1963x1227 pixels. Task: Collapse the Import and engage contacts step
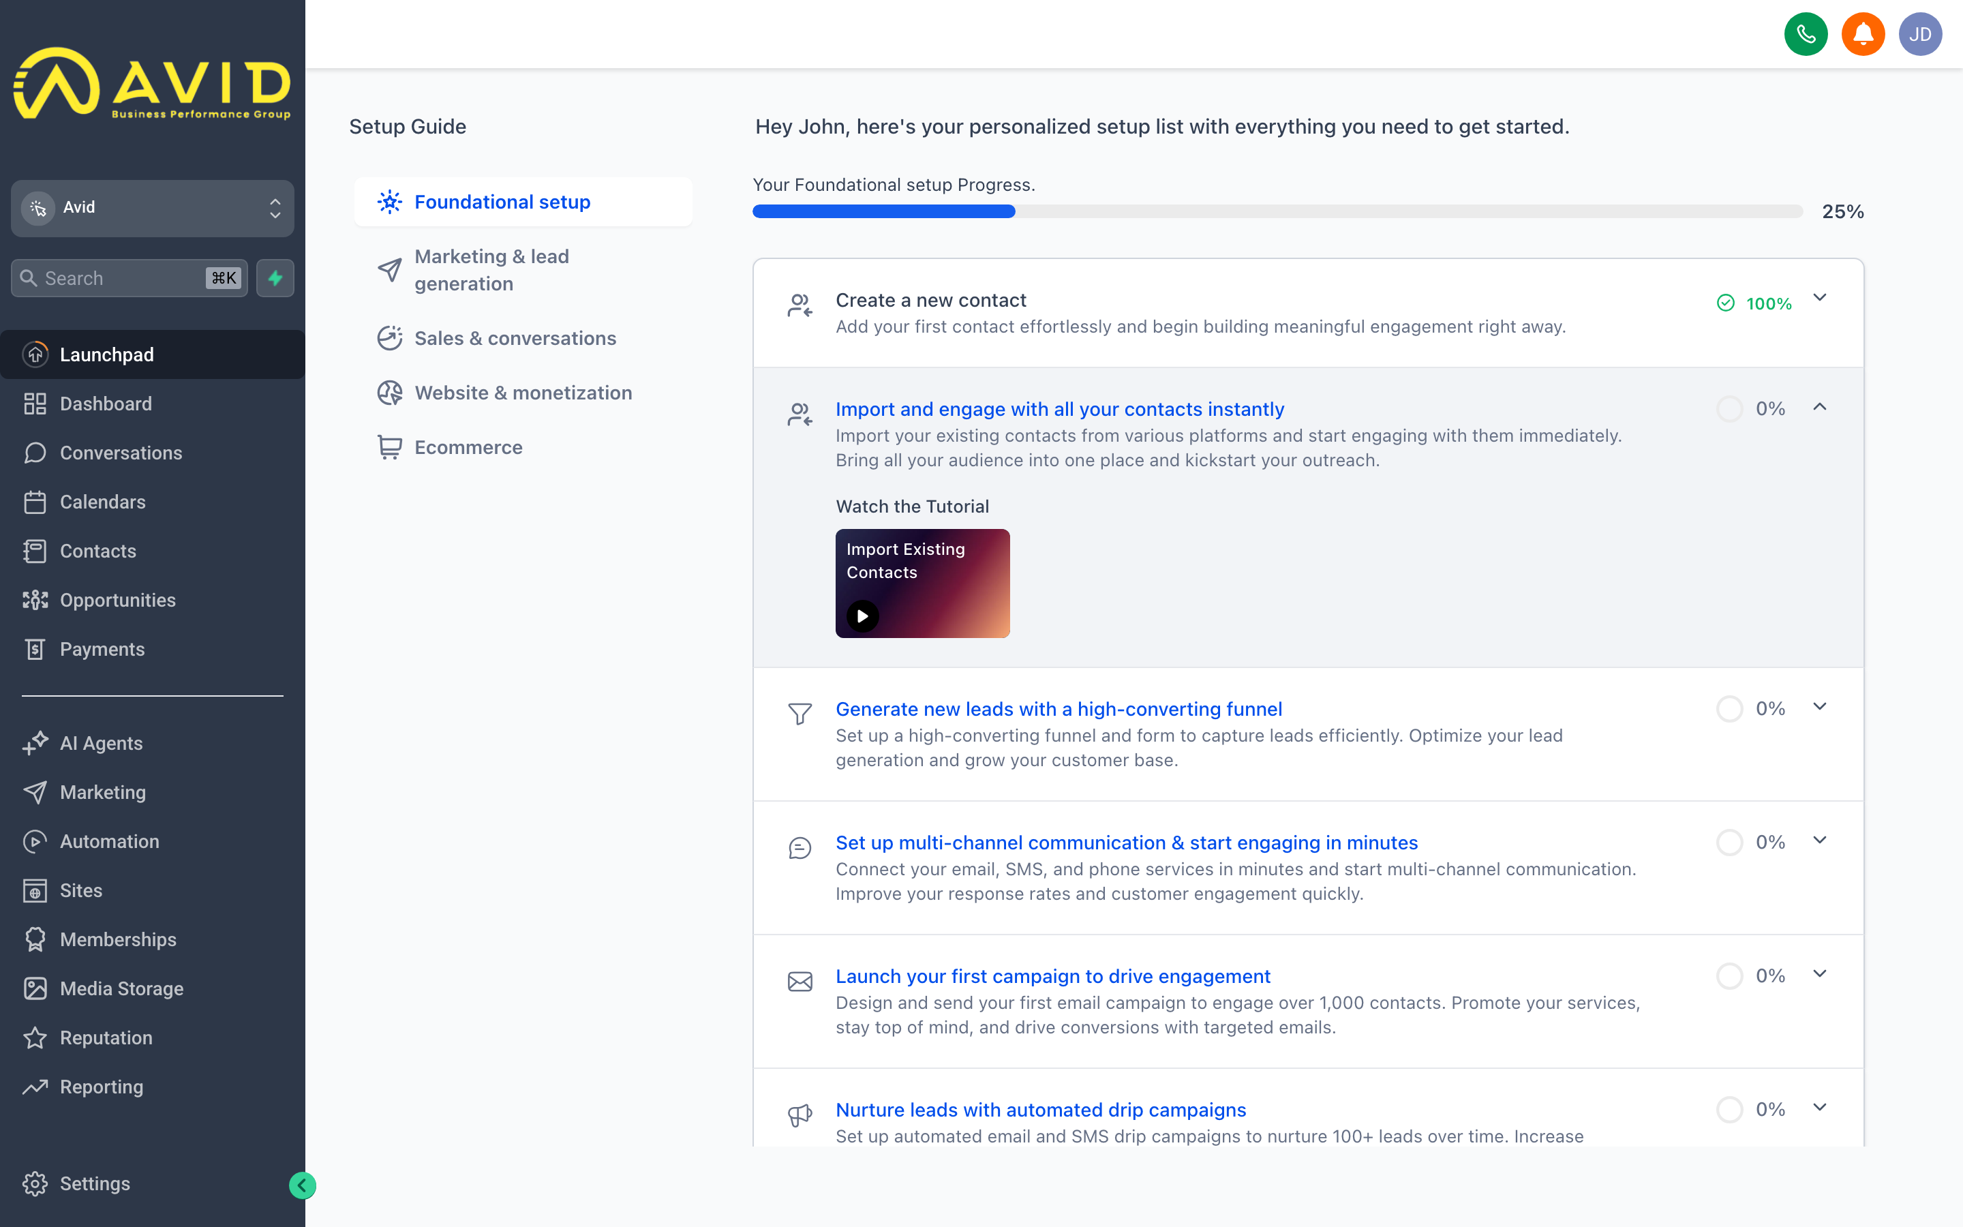pyautogui.click(x=1819, y=408)
